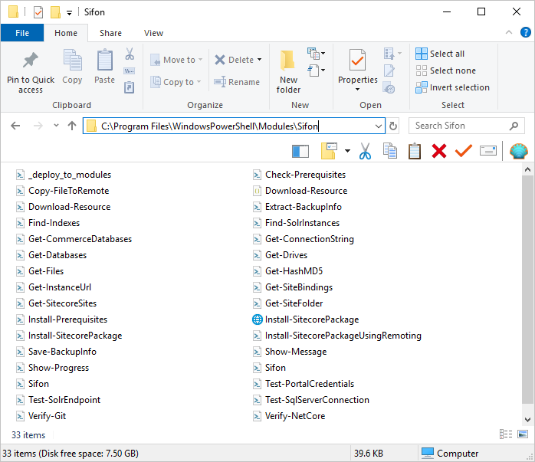This screenshot has height=462, width=535.
Task: Select the Home ribbon tab
Action: coord(66,33)
